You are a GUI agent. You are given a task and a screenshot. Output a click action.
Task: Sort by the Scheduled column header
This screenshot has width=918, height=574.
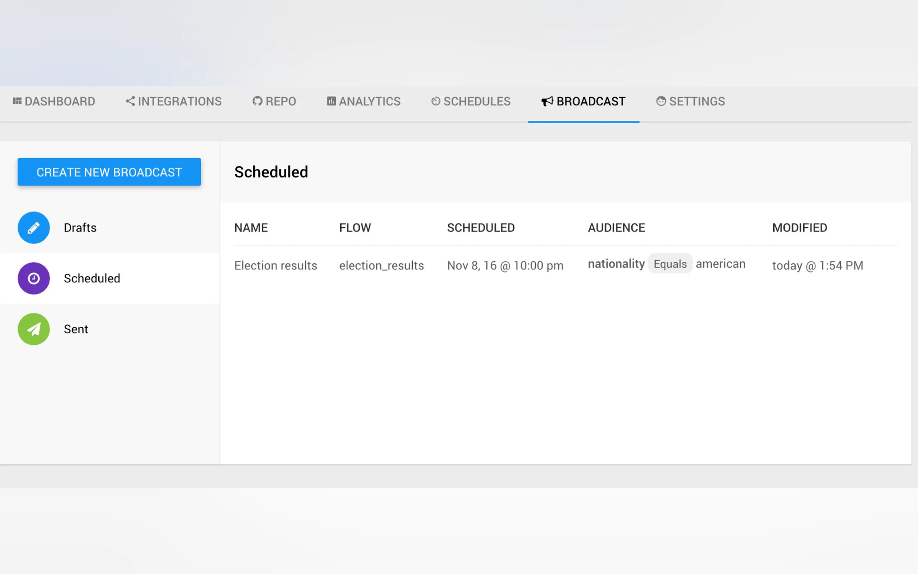coord(480,228)
